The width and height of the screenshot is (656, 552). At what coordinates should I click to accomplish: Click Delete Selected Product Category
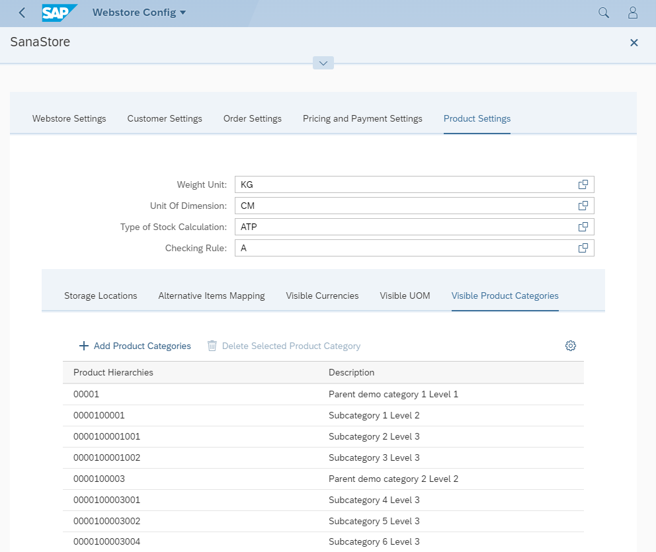tap(283, 345)
